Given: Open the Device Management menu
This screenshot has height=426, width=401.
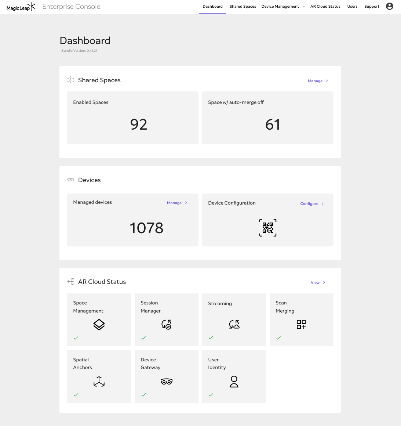Looking at the screenshot, I should (x=280, y=7).
